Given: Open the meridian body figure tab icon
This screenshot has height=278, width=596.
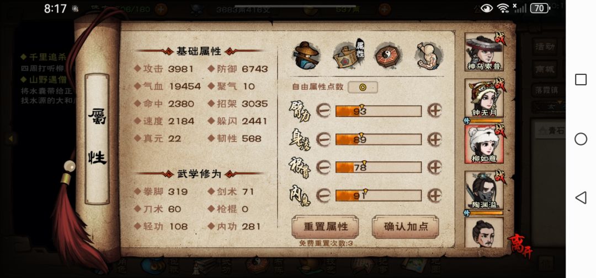Looking at the screenshot, I should 429,56.
